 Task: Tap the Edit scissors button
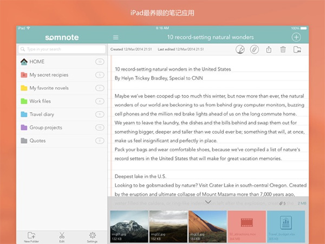(62, 237)
